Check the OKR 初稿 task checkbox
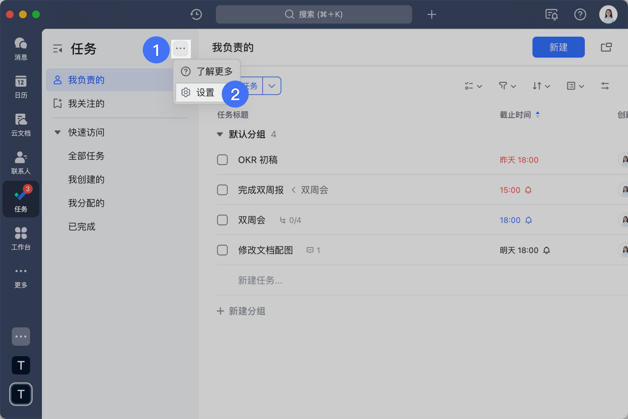The height and width of the screenshot is (419, 628). (x=222, y=160)
